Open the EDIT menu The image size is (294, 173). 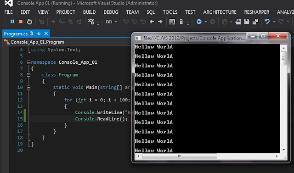(x=25, y=12)
